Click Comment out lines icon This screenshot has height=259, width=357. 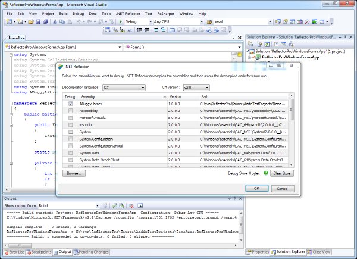click(155, 30)
